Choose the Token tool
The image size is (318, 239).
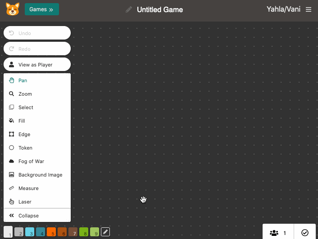pos(37,148)
